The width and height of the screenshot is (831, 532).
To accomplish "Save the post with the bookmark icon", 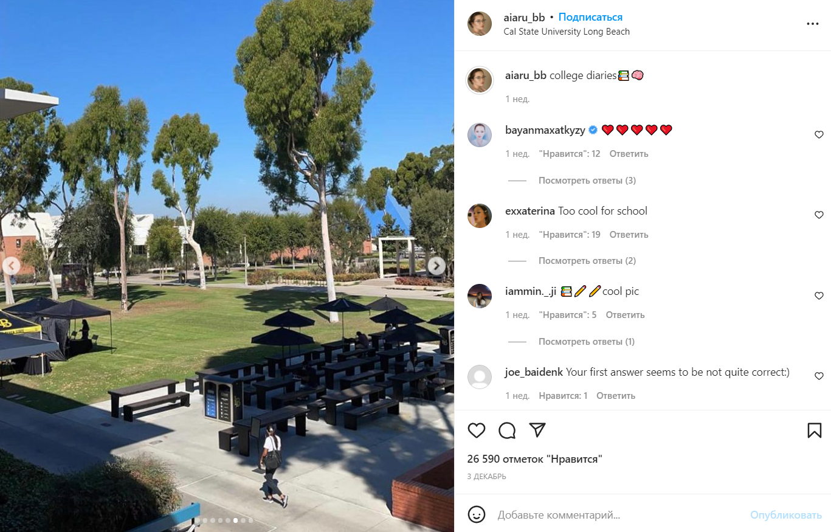I will pyautogui.click(x=815, y=430).
